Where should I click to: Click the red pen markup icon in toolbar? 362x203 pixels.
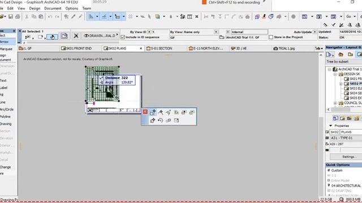click(264, 16)
